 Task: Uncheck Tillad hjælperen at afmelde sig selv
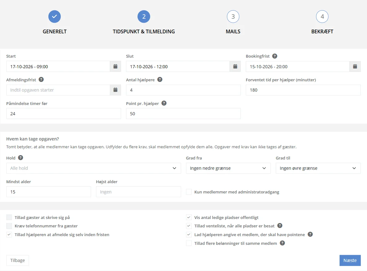coord(9,235)
